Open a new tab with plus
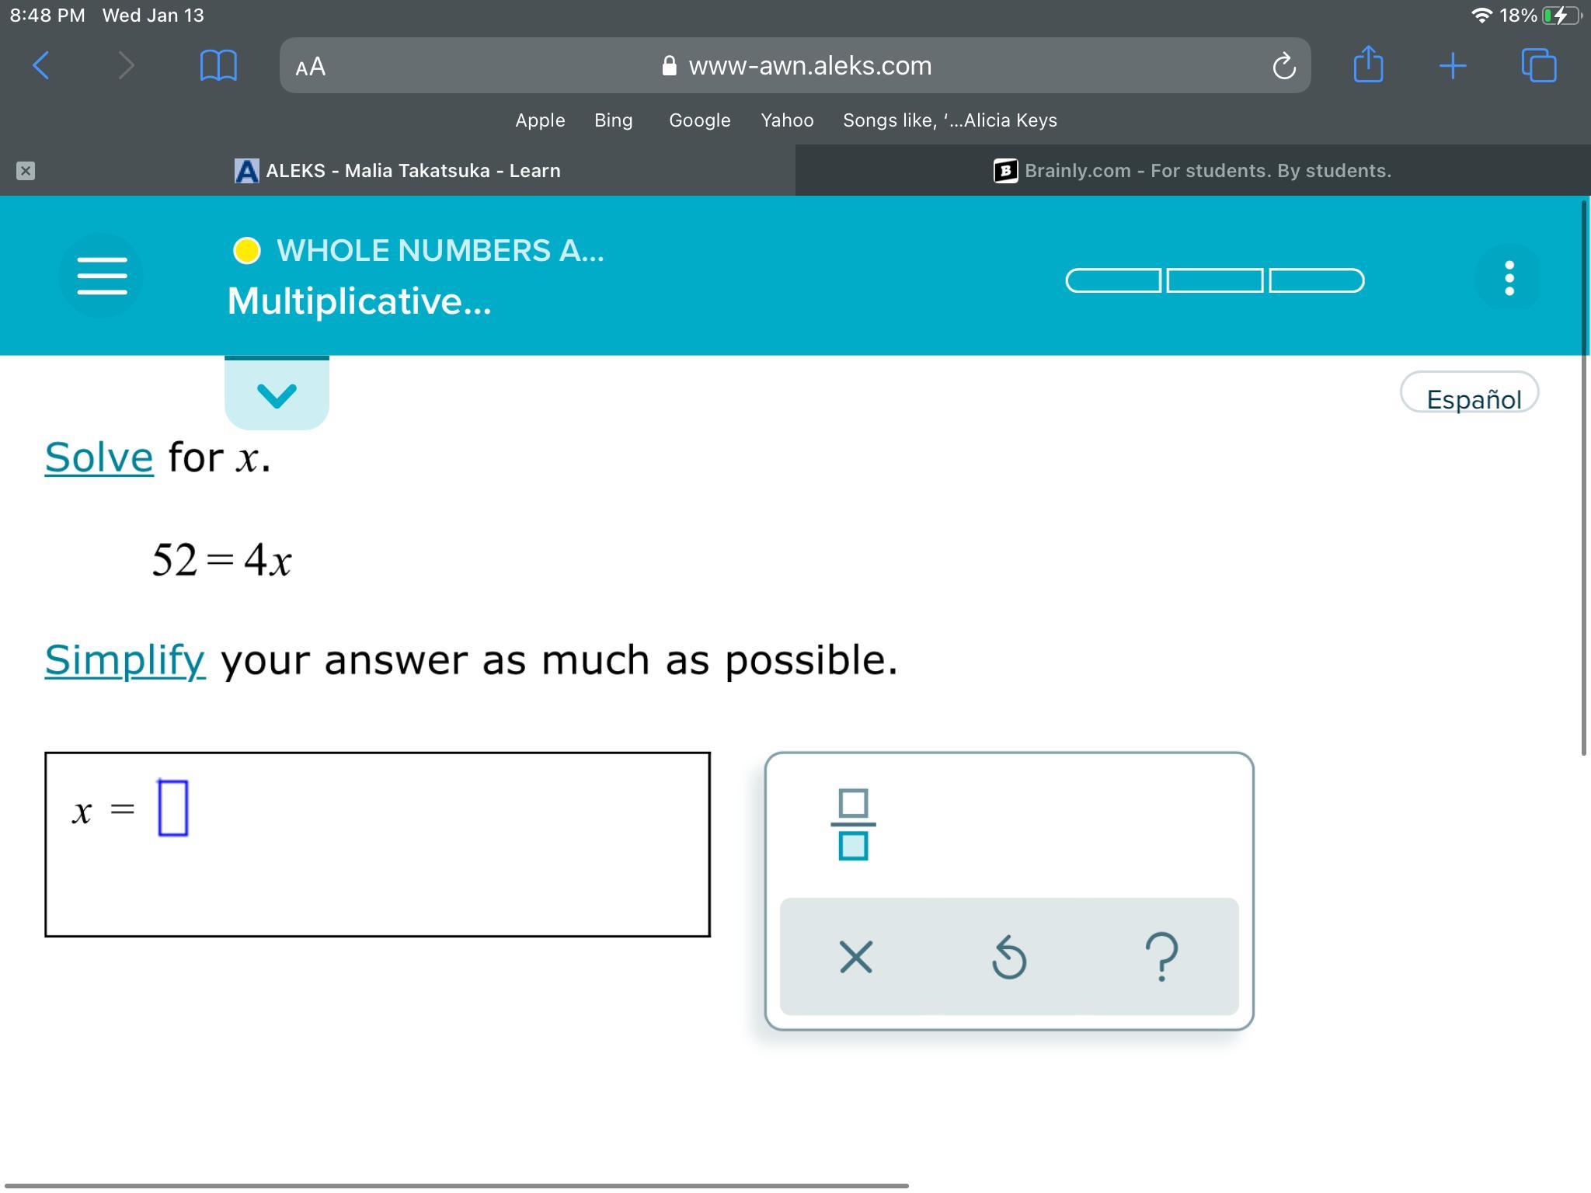Screen dimensions: 1591x1193 click(x=1452, y=66)
